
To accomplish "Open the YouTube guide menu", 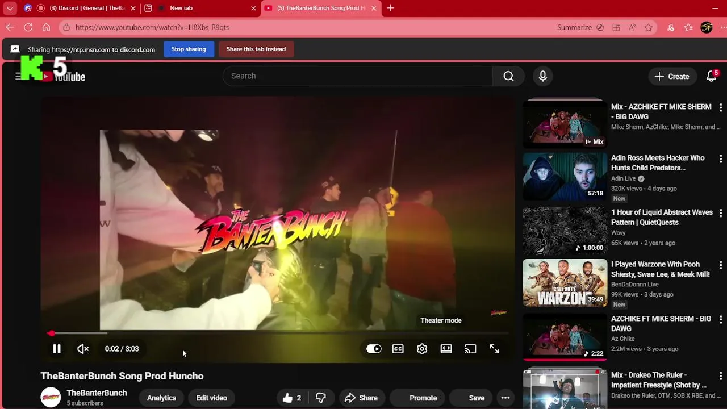I will pos(19,76).
